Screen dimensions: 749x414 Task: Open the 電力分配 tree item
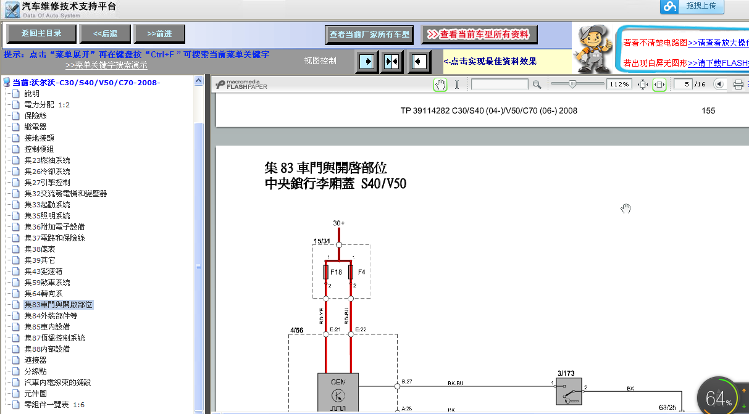coord(47,105)
